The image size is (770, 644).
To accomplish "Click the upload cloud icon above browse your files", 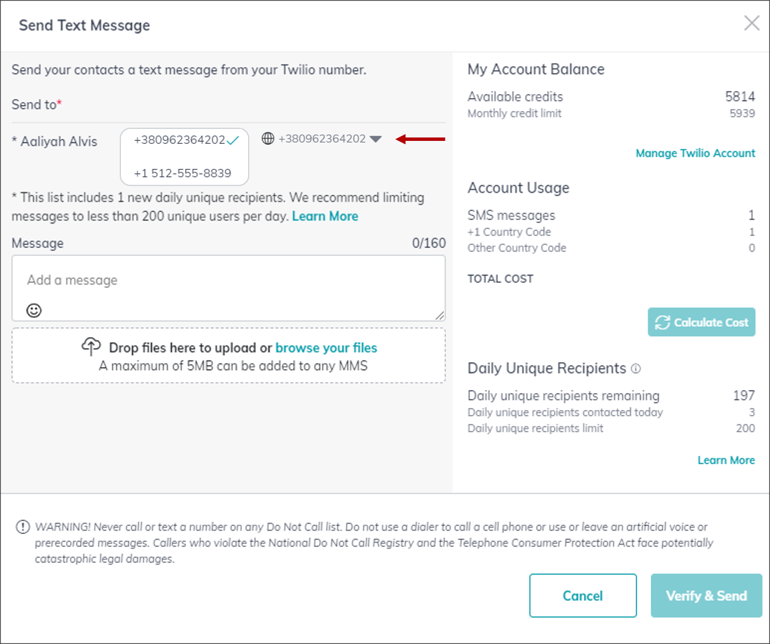I will (x=91, y=346).
